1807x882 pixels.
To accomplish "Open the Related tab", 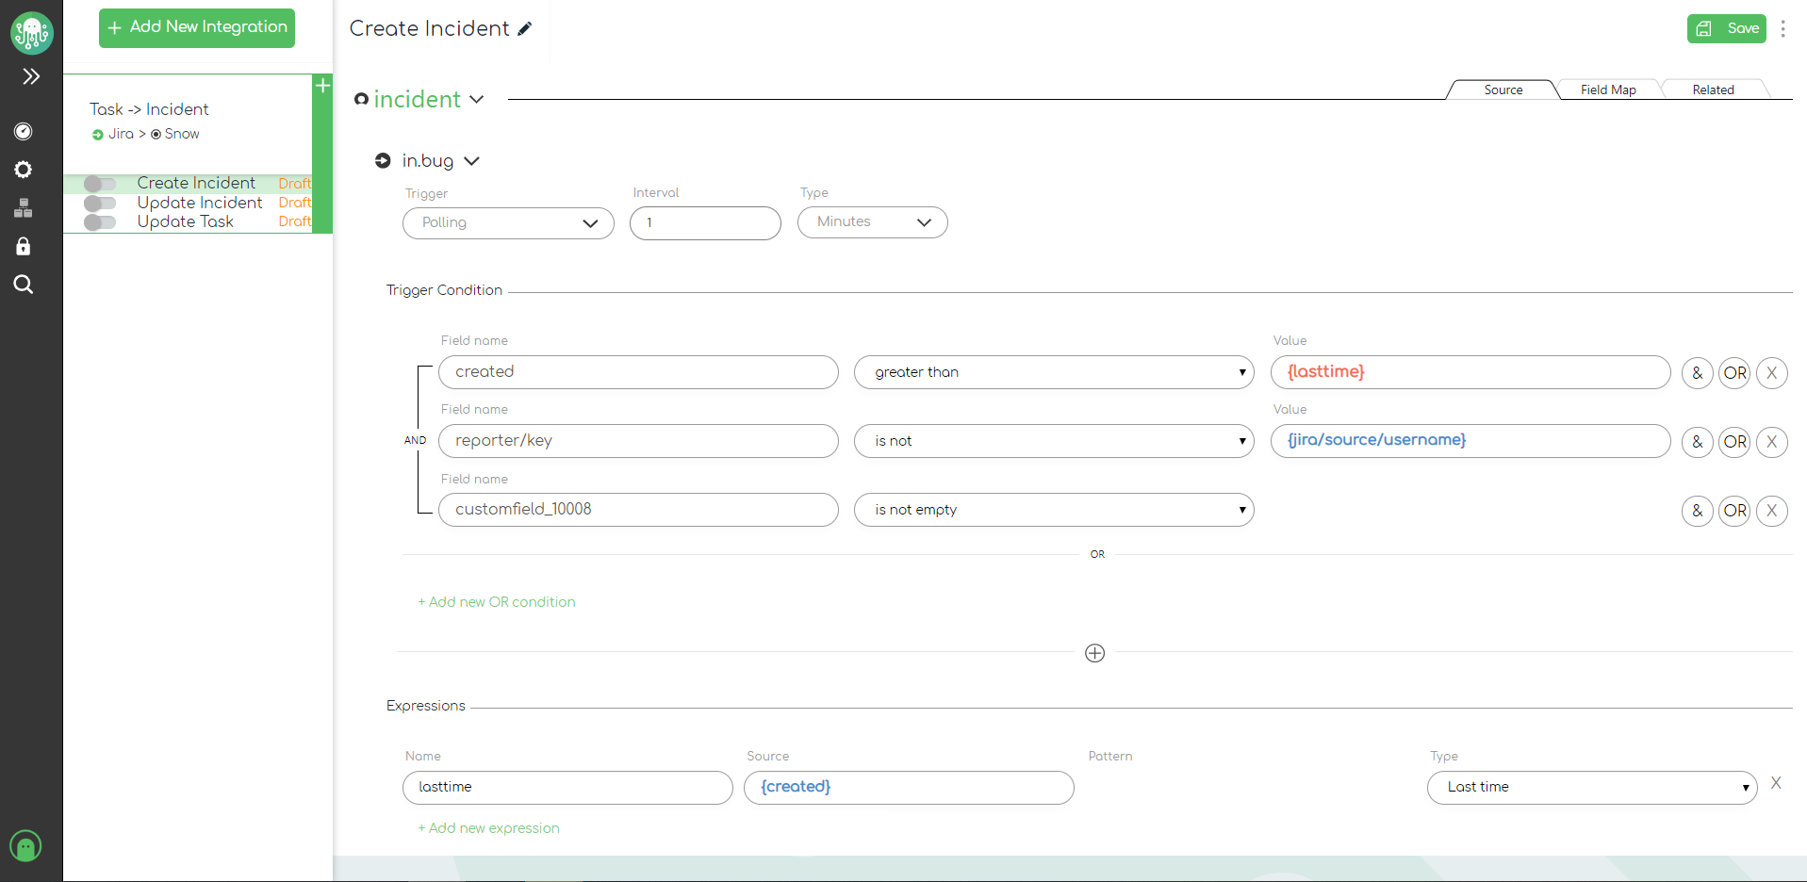I will click(1712, 90).
